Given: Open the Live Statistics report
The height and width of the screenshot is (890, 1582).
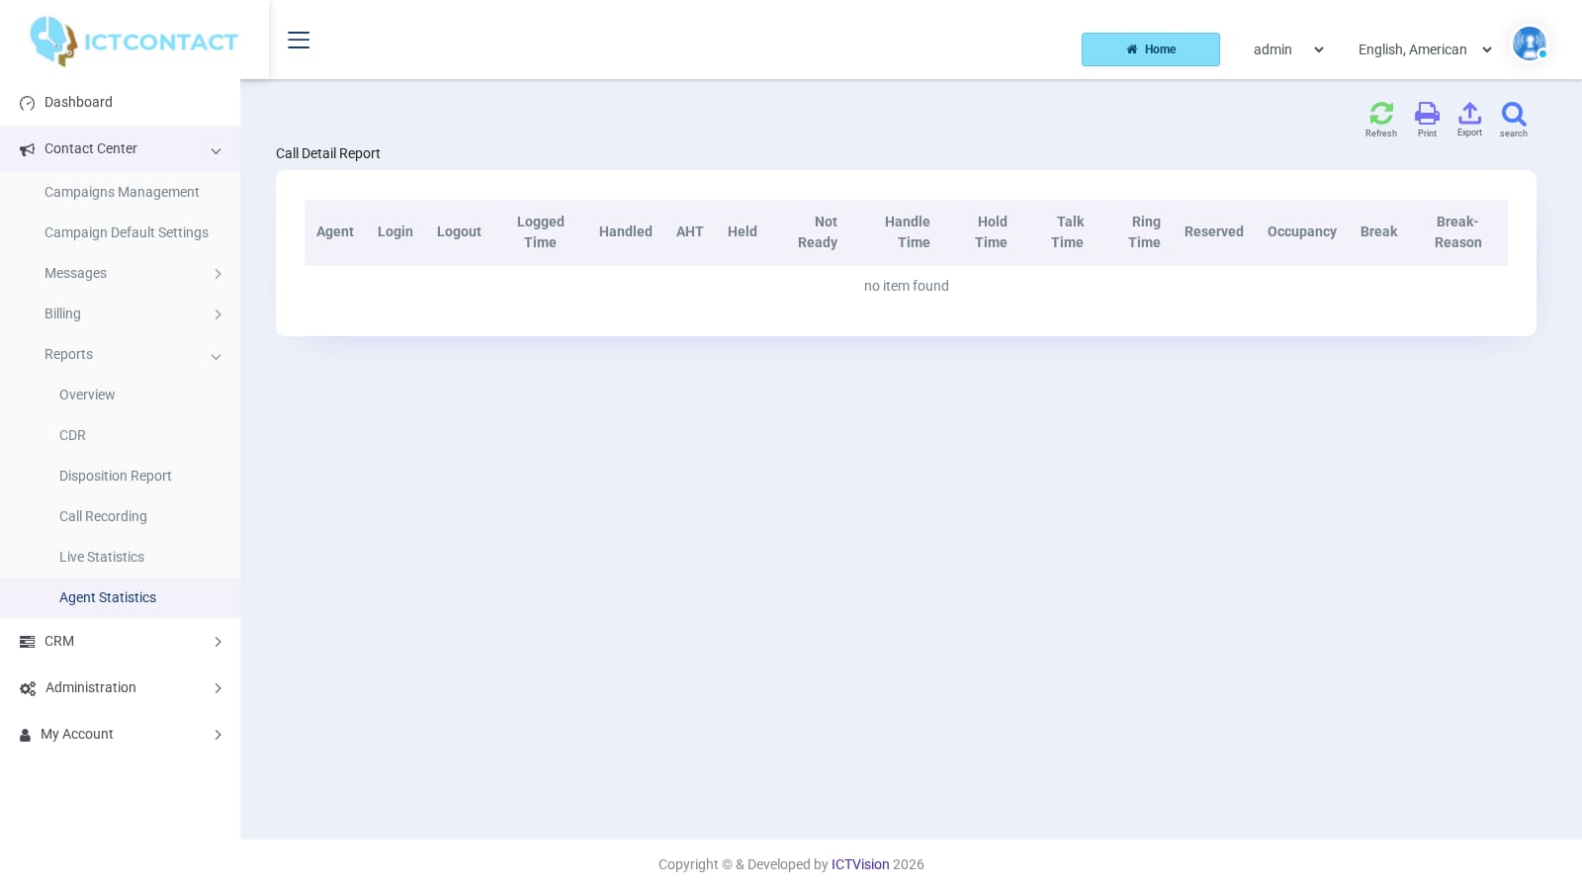Looking at the screenshot, I should 102,557.
